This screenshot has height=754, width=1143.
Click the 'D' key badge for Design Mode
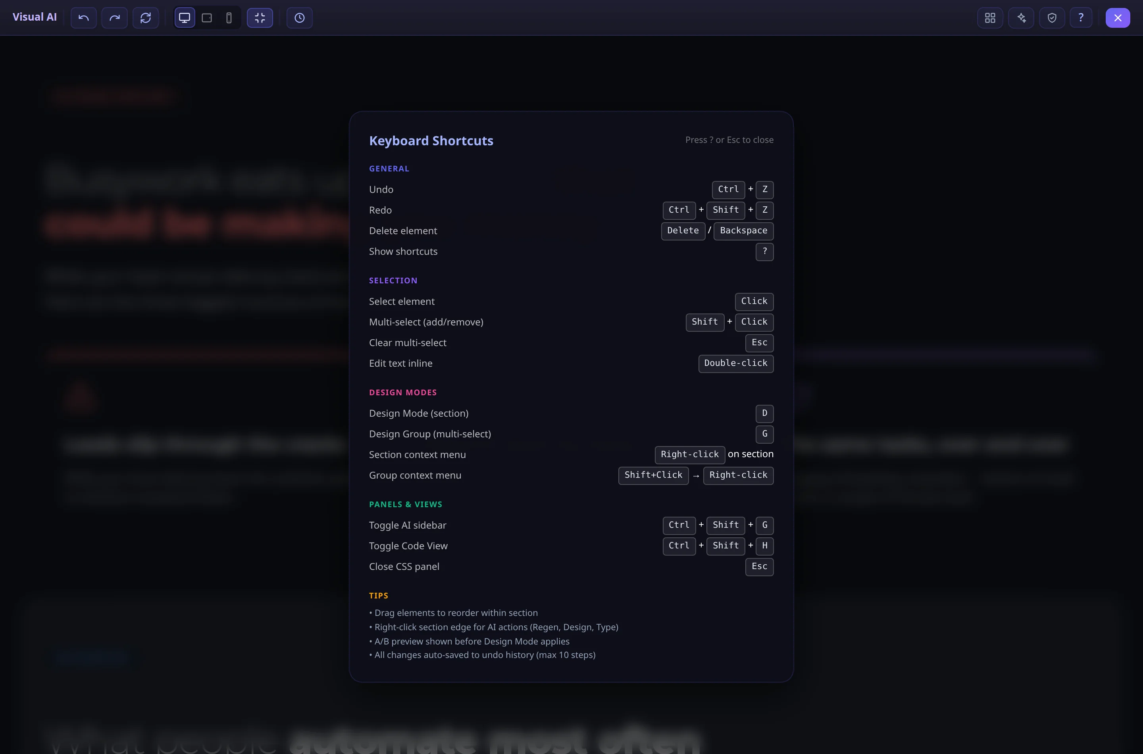click(764, 414)
